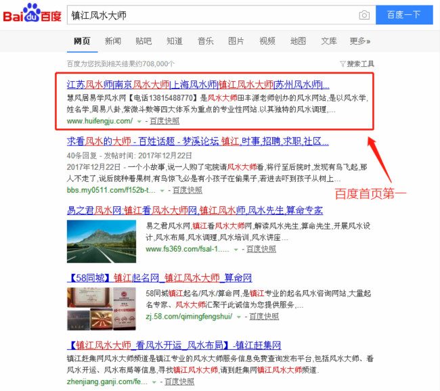Open 百度快照 for huifengju.com
Viewport: 440px width, 391px height.
(x=164, y=121)
